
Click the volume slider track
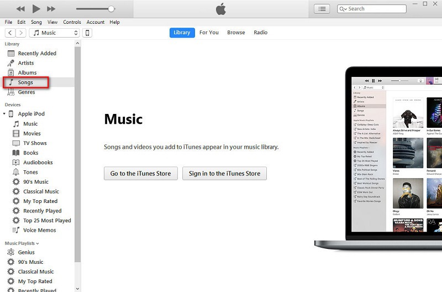pyautogui.click(x=93, y=9)
